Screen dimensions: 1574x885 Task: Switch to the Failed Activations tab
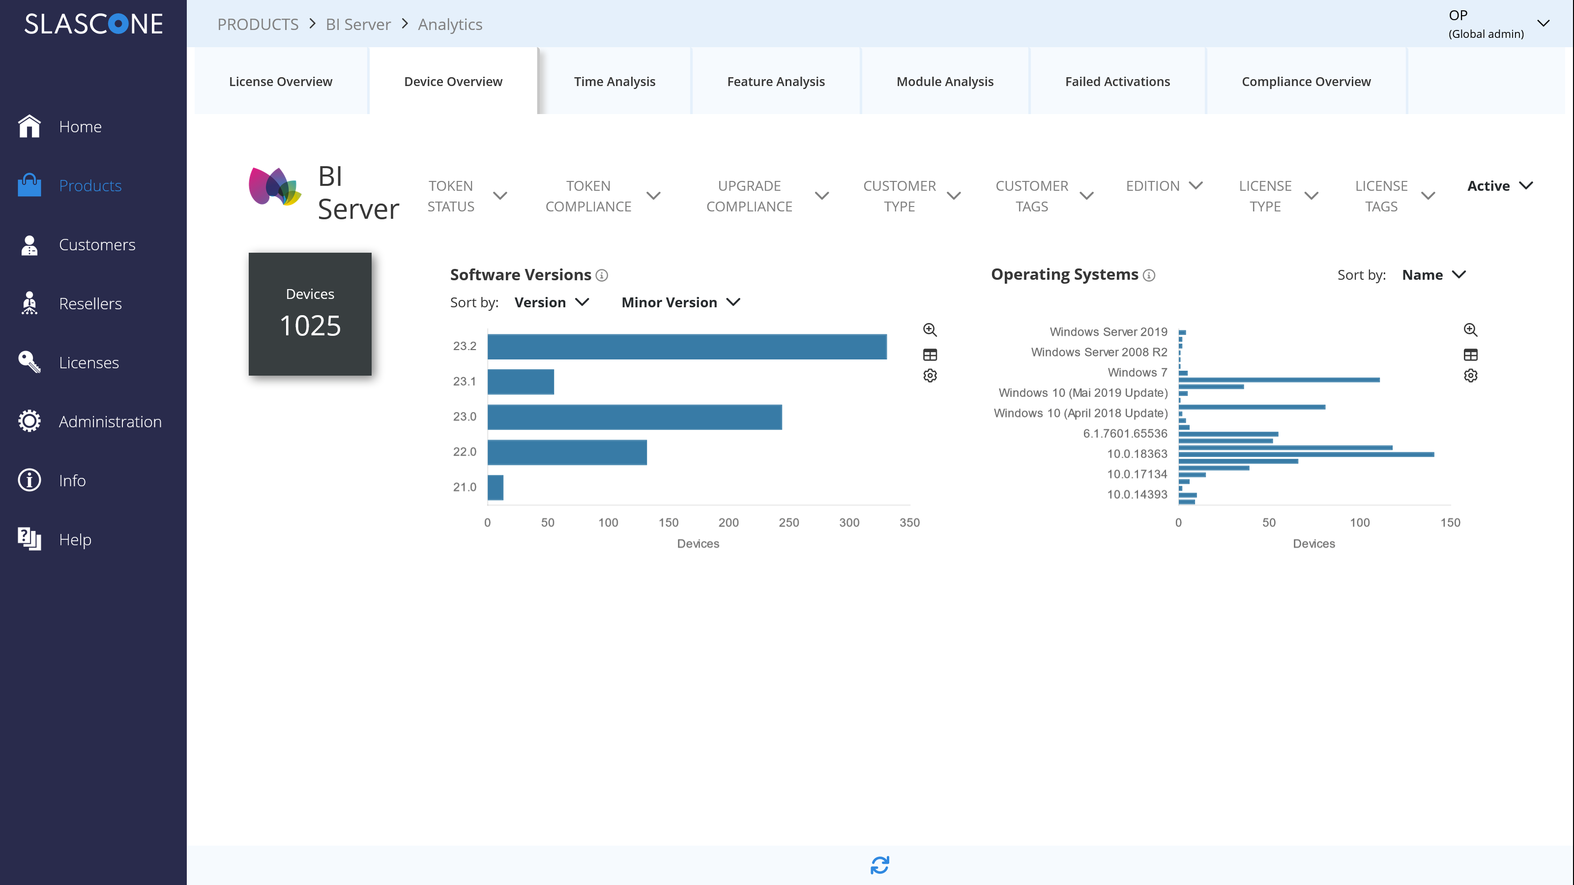pos(1117,81)
